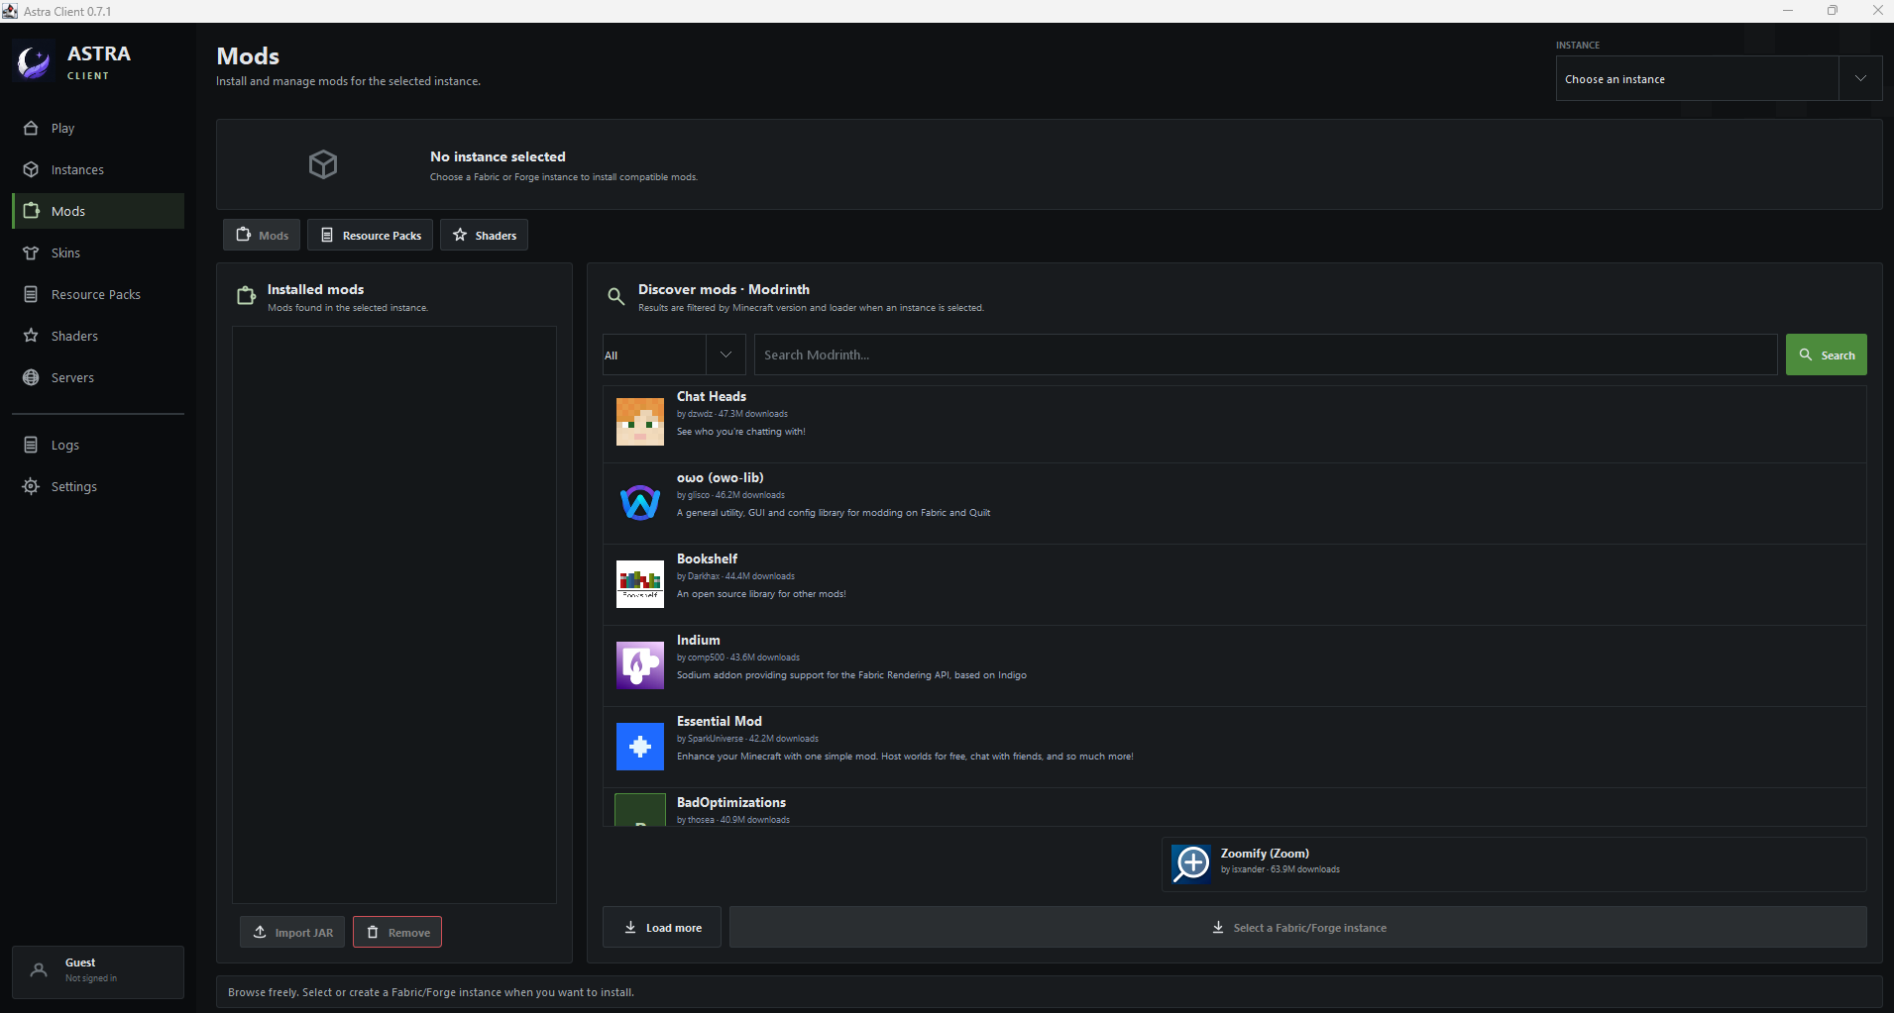Switch to the Resource Packs tab
The height and width of the screenshot is (1013, 1894).
tap(370, 235)
